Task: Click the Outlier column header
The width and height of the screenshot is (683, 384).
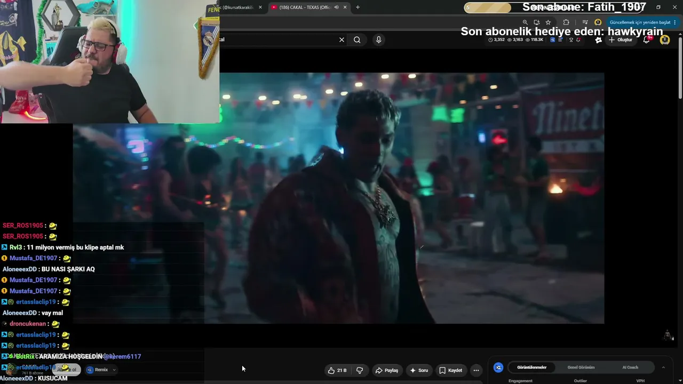Action: click(x=580, y=381)
